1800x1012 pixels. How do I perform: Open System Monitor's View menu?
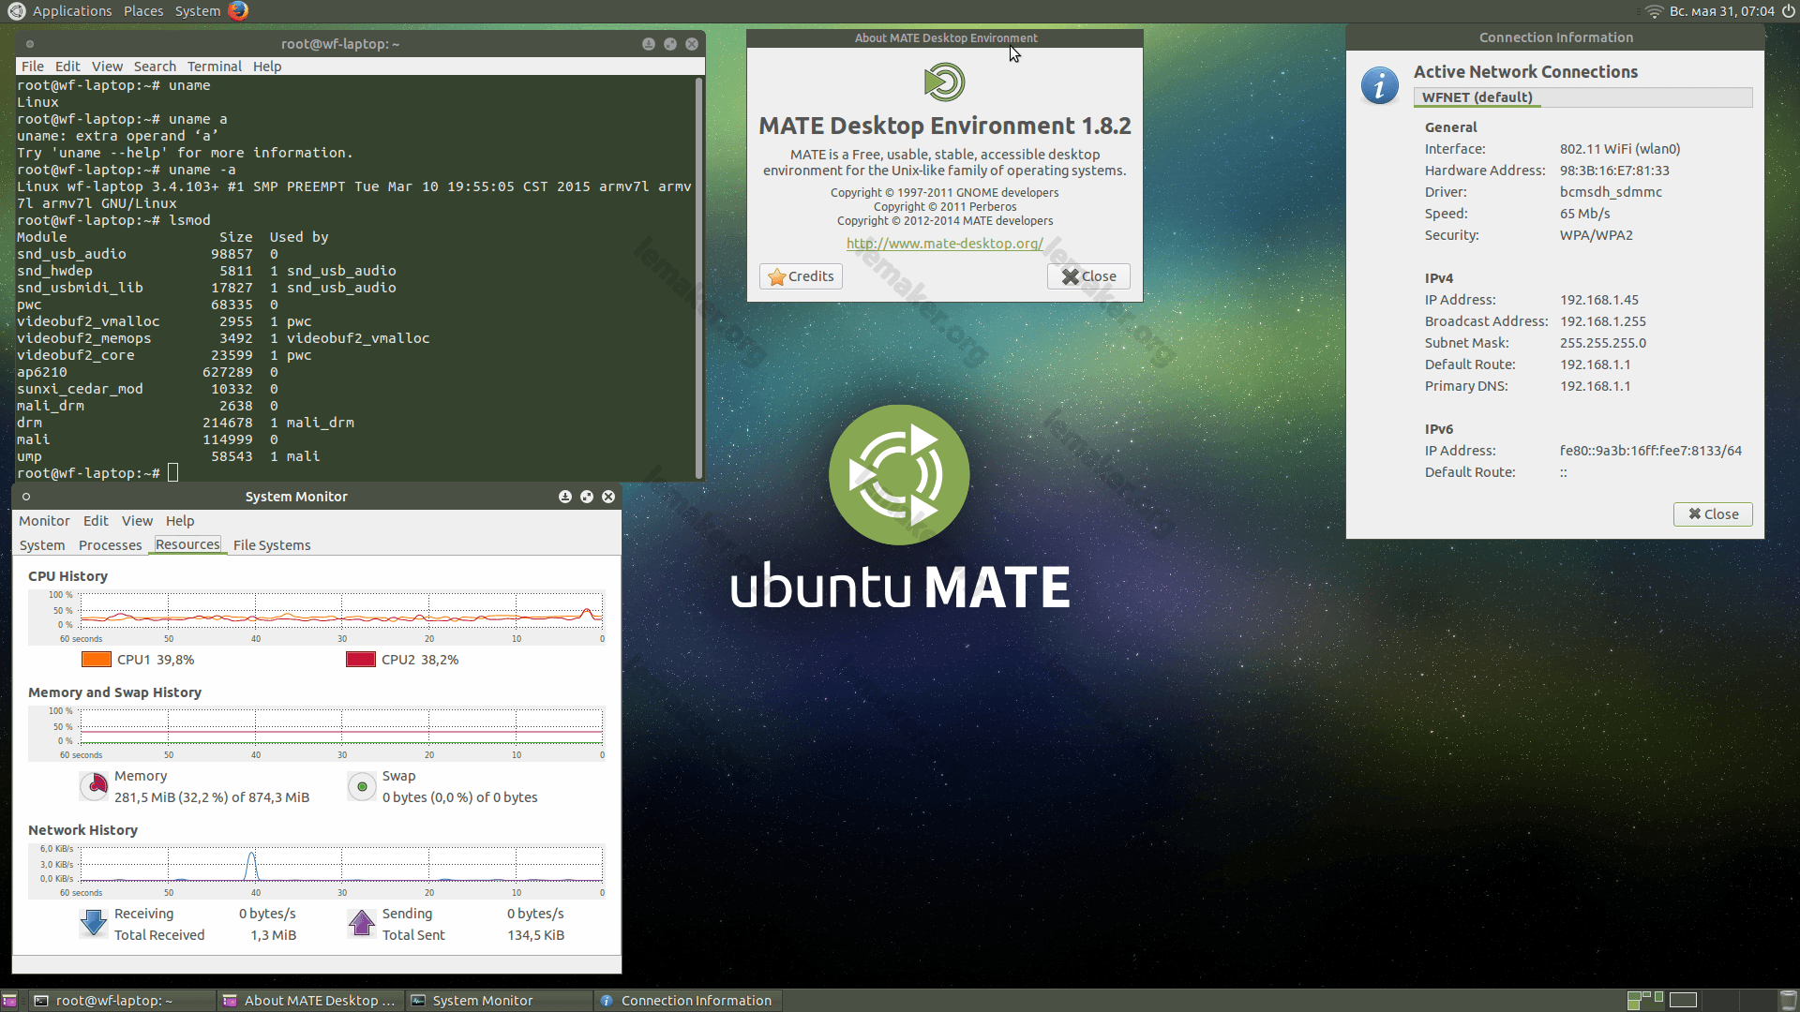tap(137, 521)
